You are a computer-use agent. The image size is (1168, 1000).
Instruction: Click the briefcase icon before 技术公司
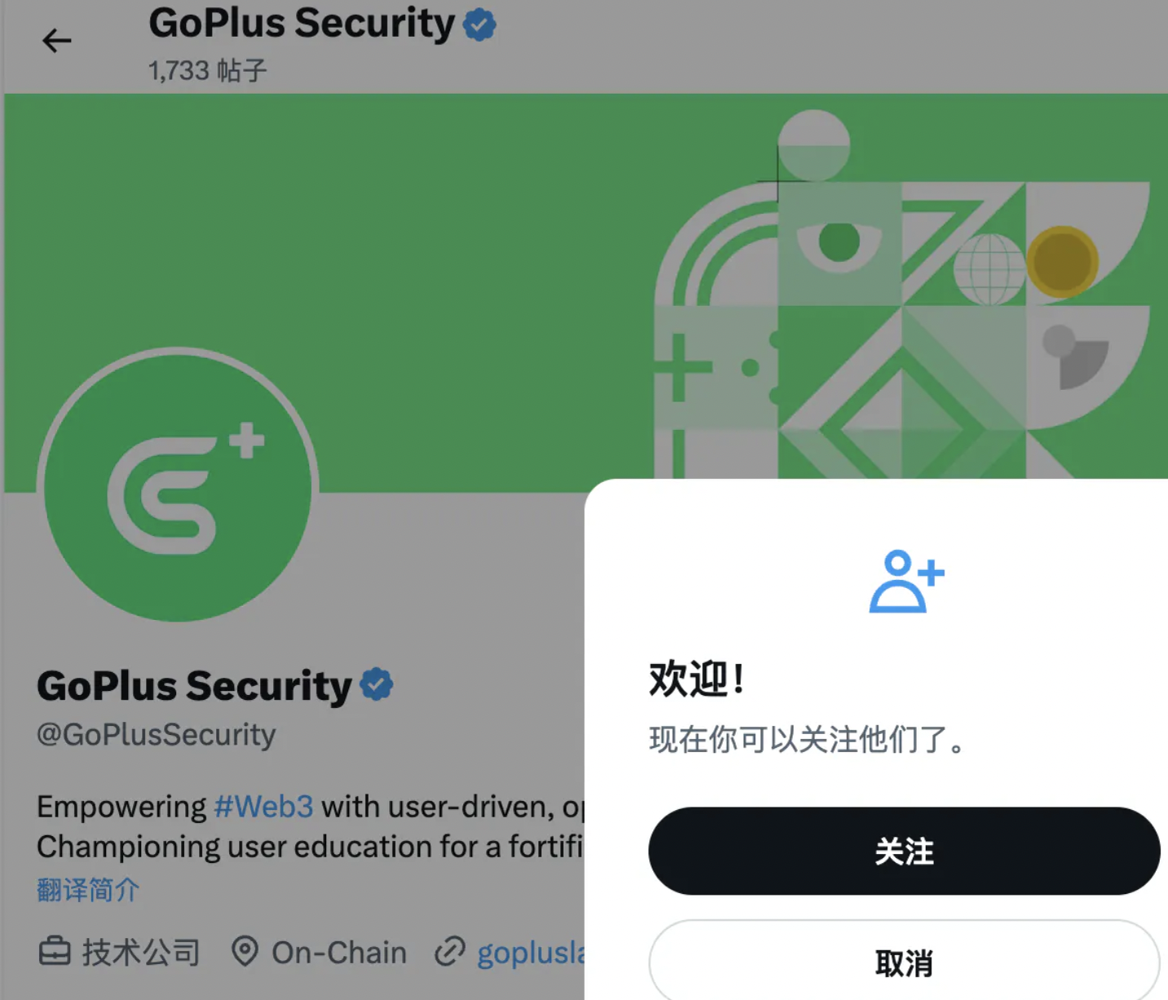pyautogui.click(x=55, y=951)
